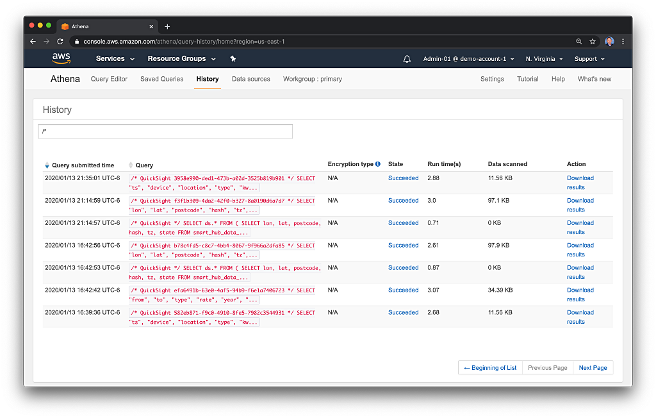Click the Next Page button
This screenshot has width=656, height=418.
pyautogui.click(x=593, y=368)
